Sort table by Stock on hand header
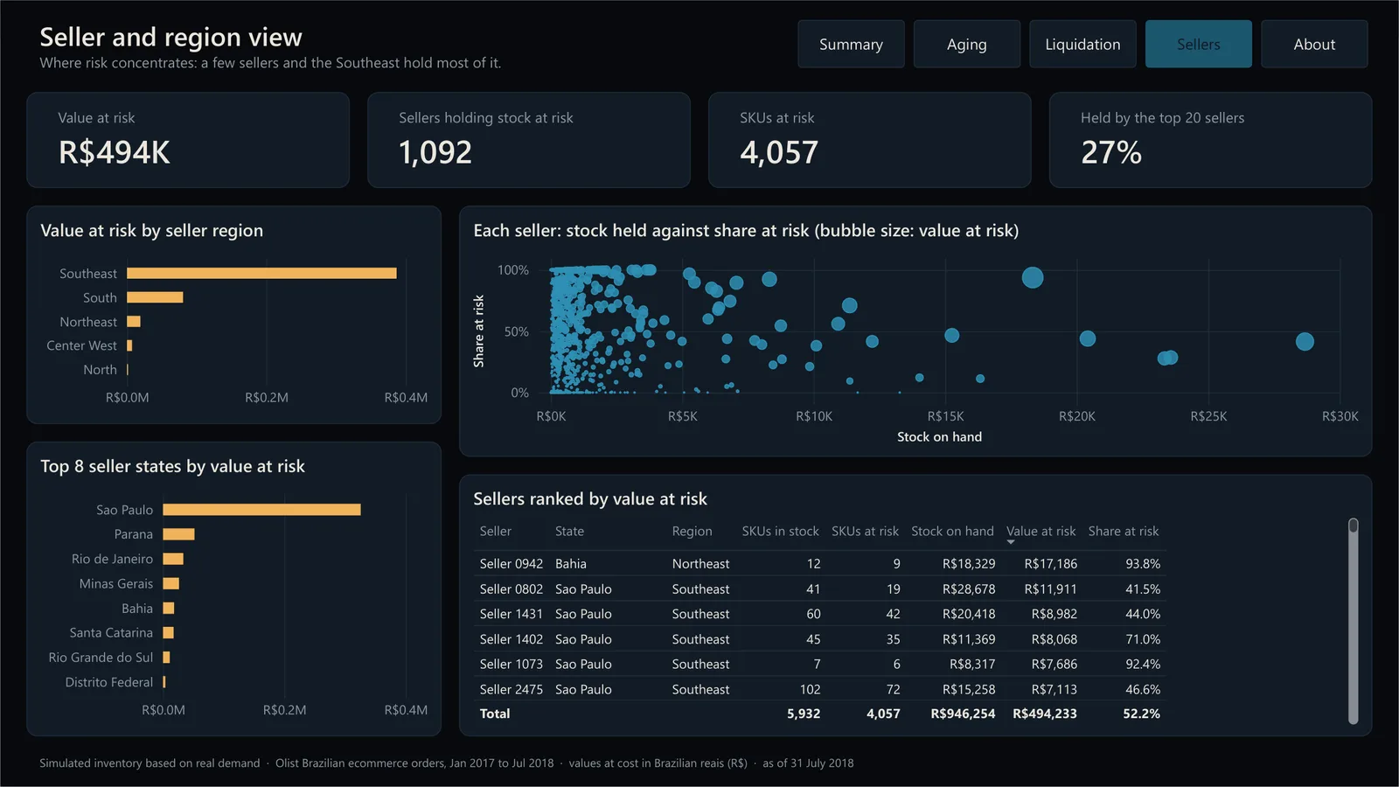Viewport: 1399px width, 787px height. click(x=952, y=531)
